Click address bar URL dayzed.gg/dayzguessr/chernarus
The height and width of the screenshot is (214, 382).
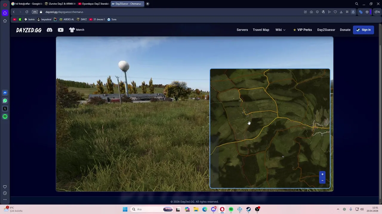pos(64,12)
